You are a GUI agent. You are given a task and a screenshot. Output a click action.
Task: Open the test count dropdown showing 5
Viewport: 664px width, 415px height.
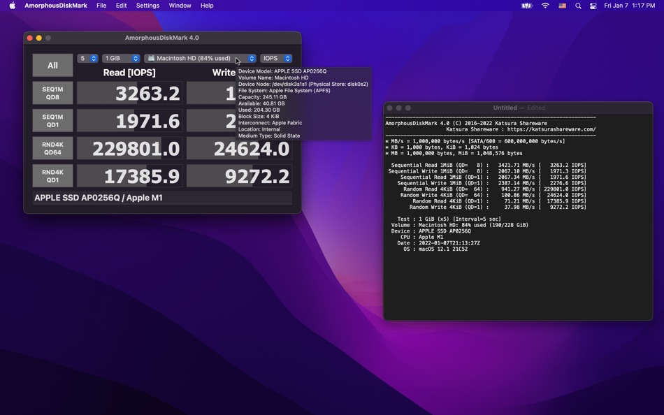(87, 59)
